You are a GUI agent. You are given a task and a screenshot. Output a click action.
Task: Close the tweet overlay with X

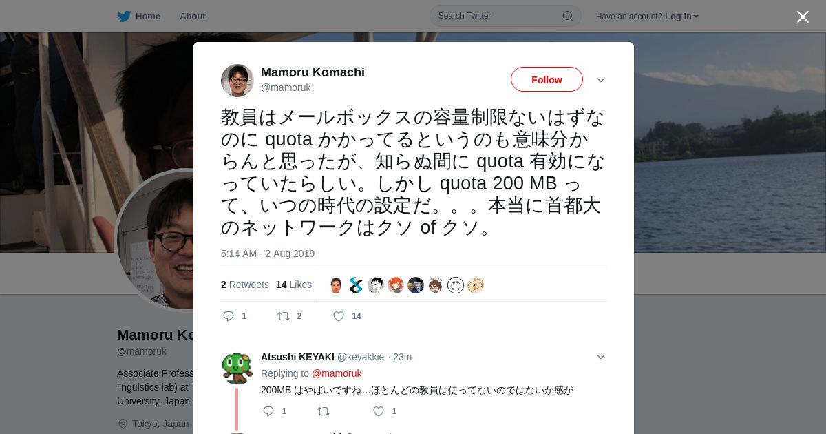(x=803, y=17)
